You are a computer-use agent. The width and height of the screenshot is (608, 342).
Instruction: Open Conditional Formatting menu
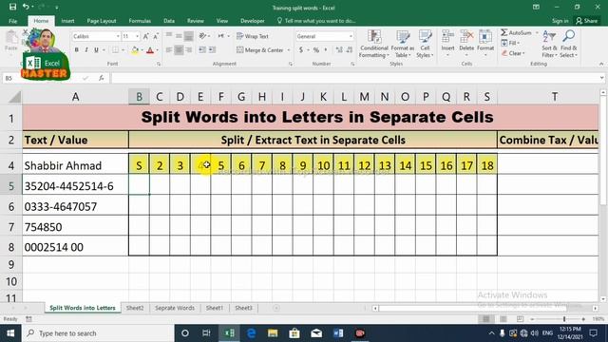click(373, 45)
